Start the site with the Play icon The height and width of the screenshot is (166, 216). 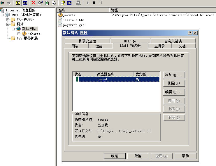(88, 3)
